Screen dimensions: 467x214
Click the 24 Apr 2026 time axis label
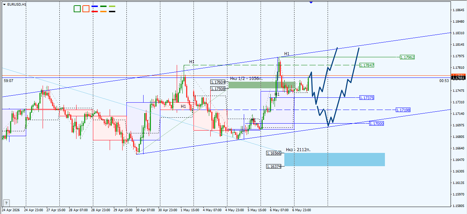[11, 210]
